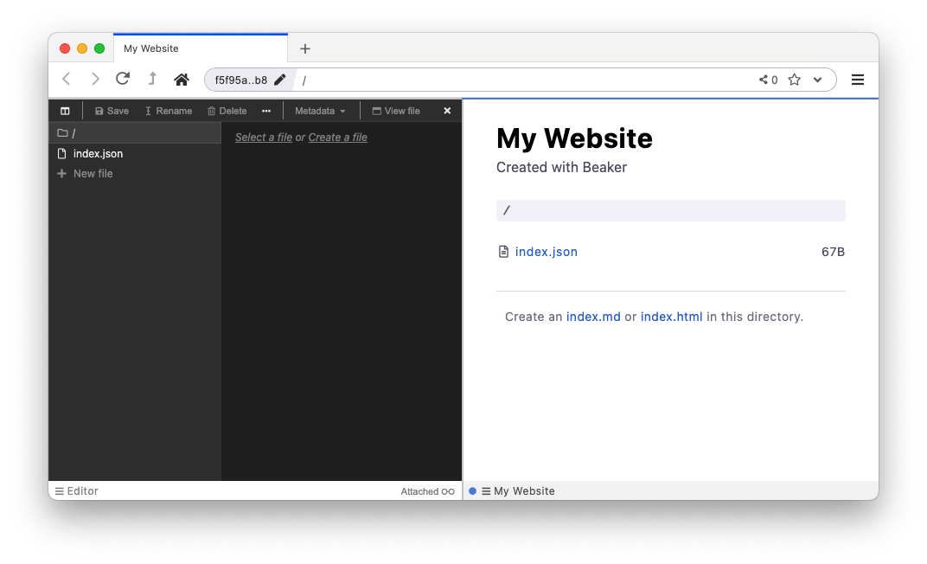This screenshot has width=927, height=564.
Task: Open a new browser tab with the plus button
Action: coord(304,48)
